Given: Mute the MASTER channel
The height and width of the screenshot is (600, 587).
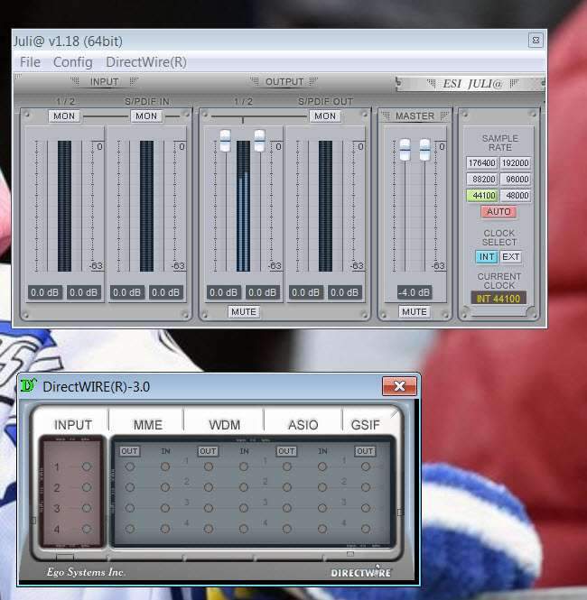Looking at the screenshot, I should (415, 312).
